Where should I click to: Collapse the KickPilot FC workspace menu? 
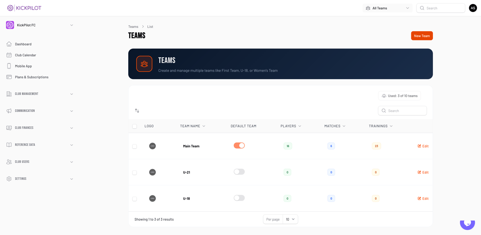[71, 25]
